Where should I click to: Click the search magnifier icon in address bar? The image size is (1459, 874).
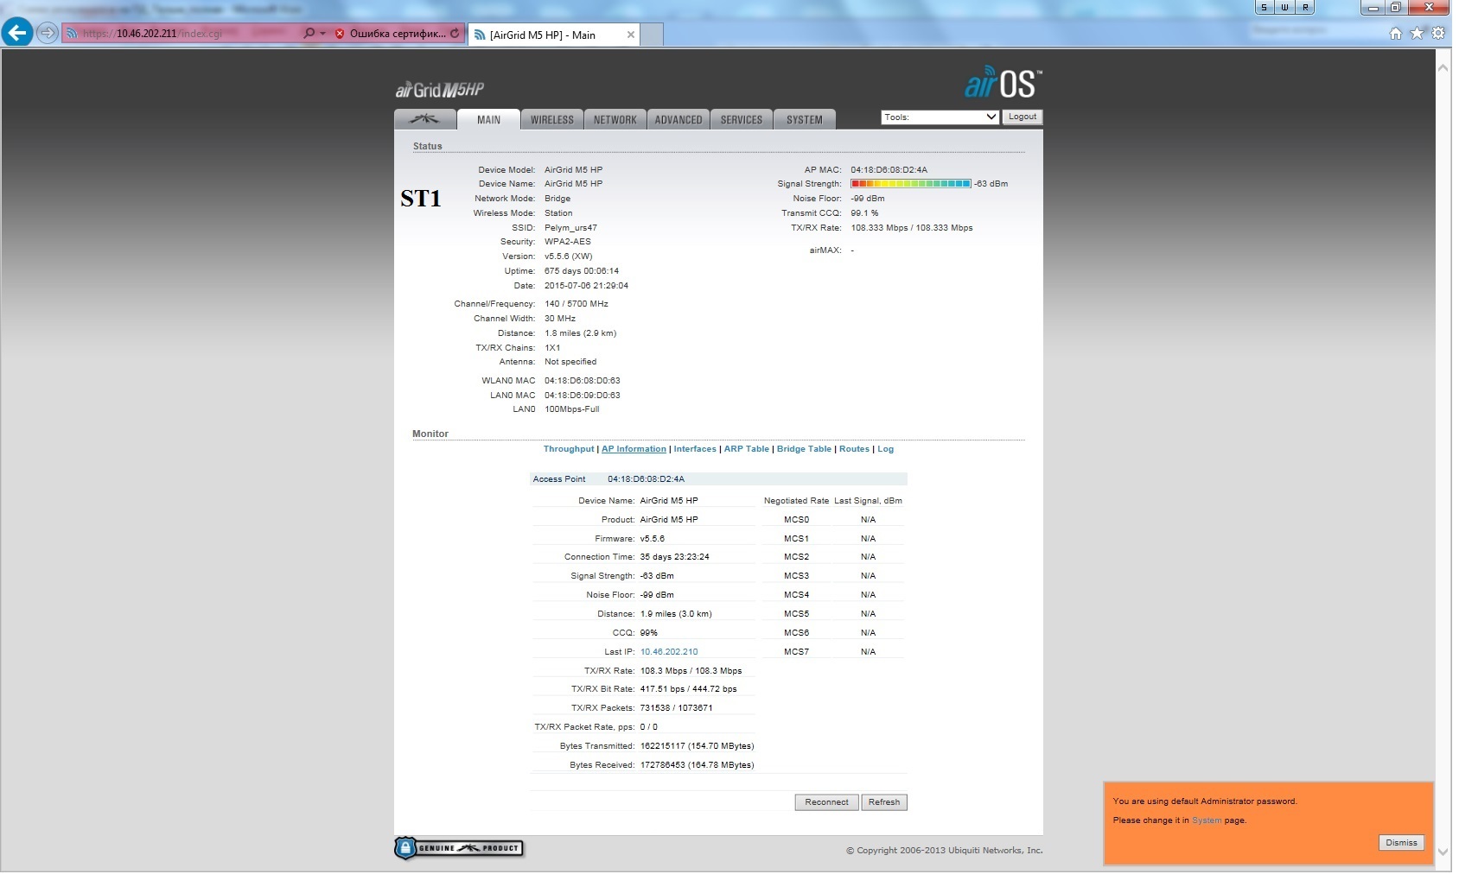click(x=309, y=34)
